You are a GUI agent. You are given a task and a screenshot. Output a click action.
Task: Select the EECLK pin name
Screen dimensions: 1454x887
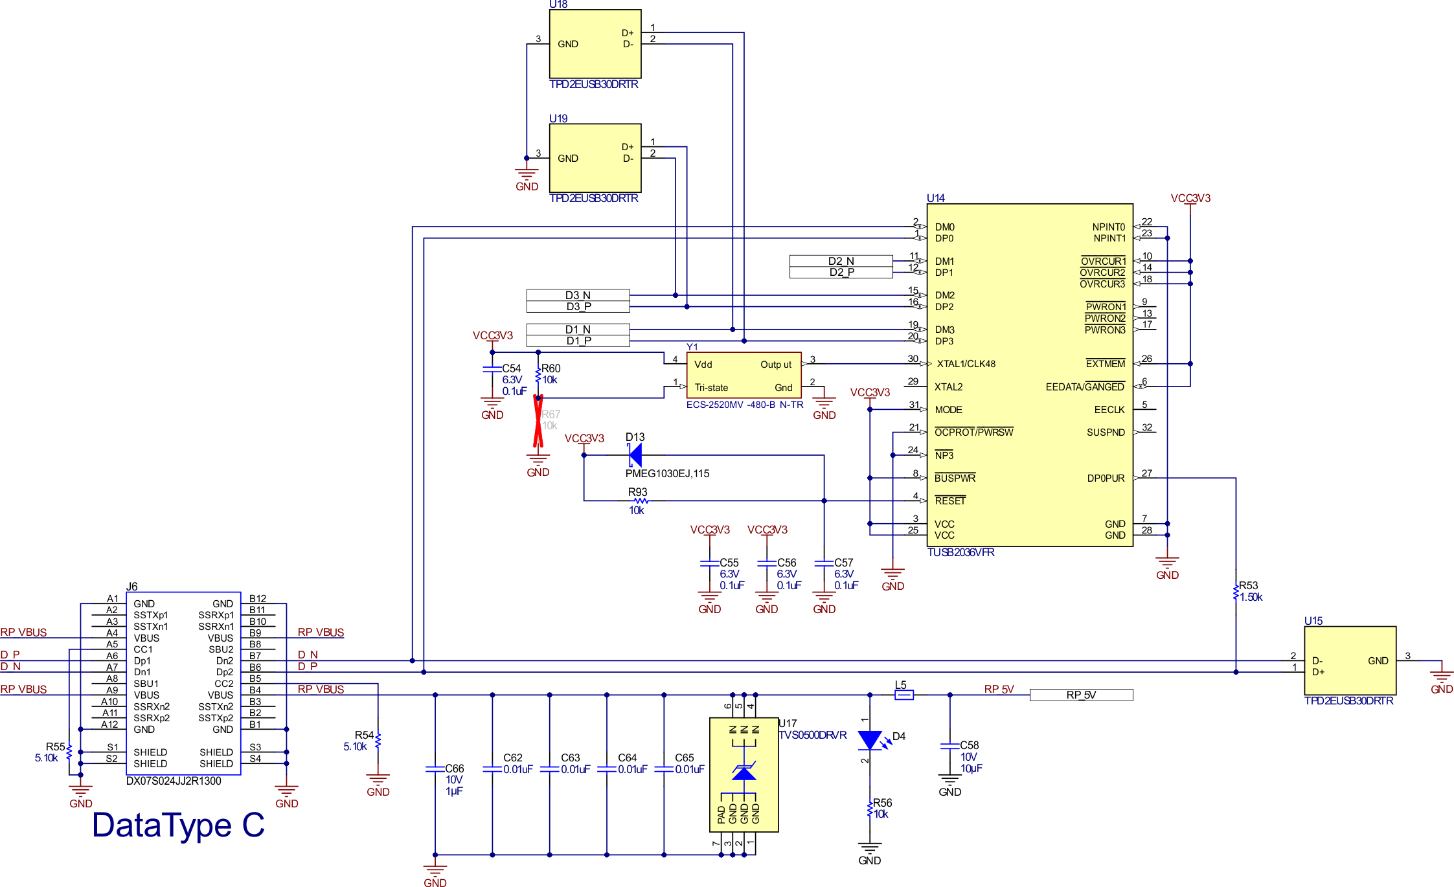(1109, 410)
